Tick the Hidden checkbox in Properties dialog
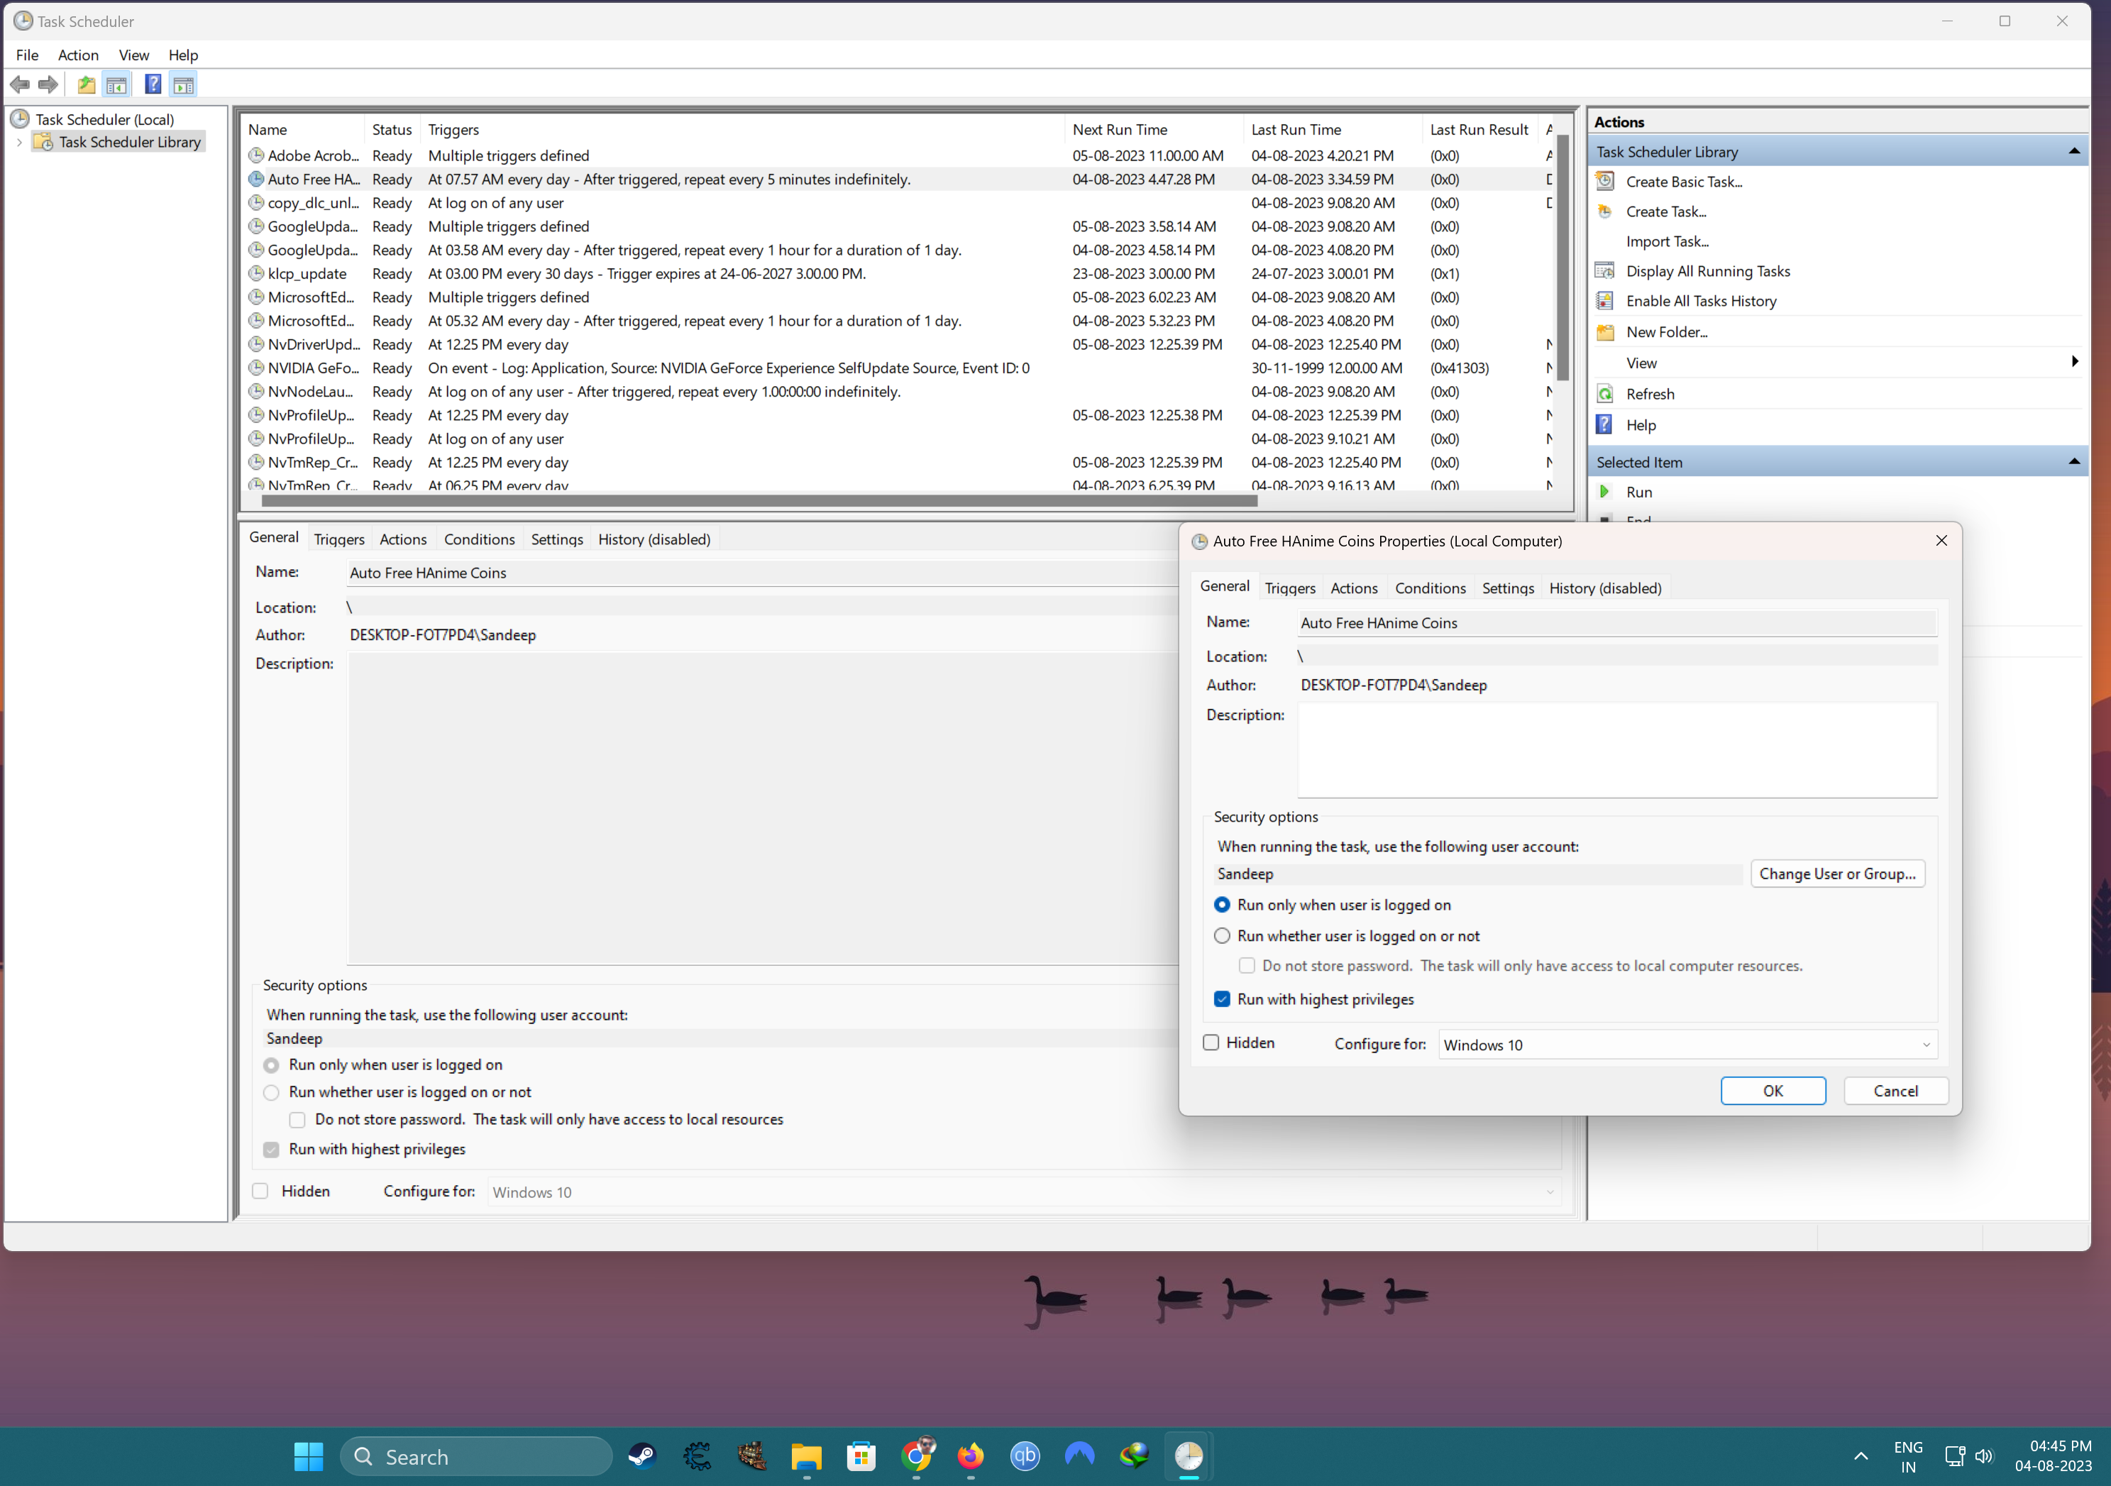 [1211, 1042]
